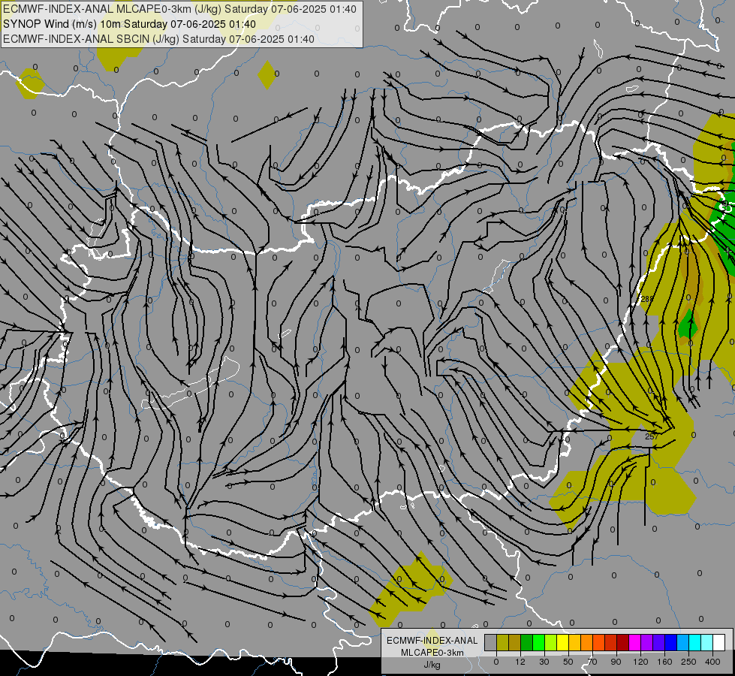Click the 288 value on the map

pos(647,299)
